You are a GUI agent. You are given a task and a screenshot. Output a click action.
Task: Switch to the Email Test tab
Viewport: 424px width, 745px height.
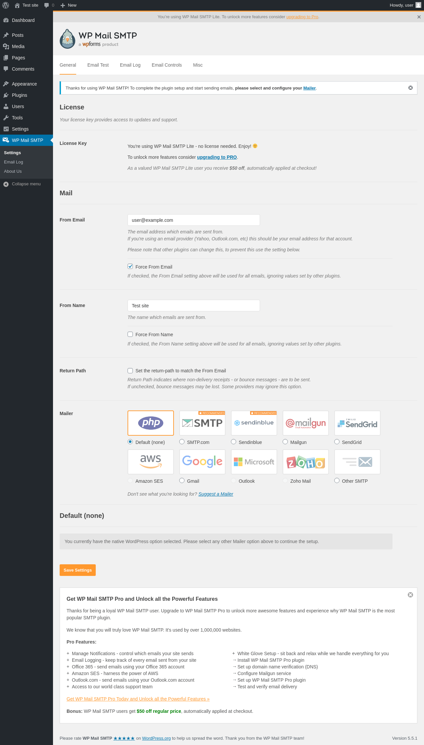click(x=98, y=65)
